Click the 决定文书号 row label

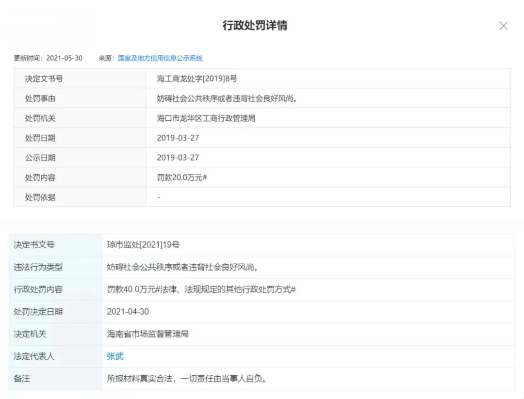coord(44,79)
